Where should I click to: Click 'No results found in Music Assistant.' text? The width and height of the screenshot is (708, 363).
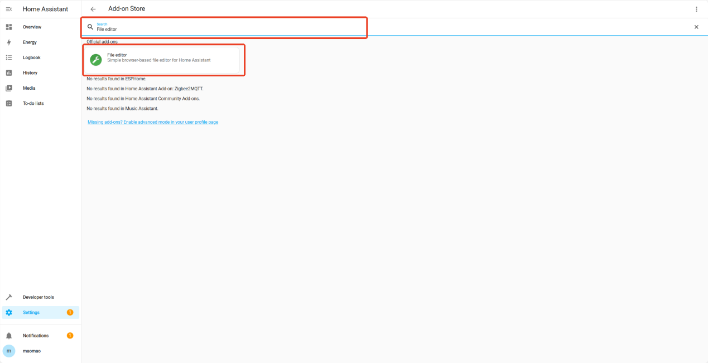122,109
